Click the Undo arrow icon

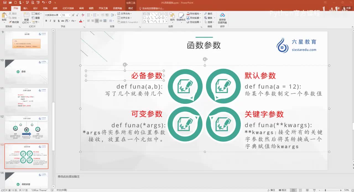click(x=43, y=2)
